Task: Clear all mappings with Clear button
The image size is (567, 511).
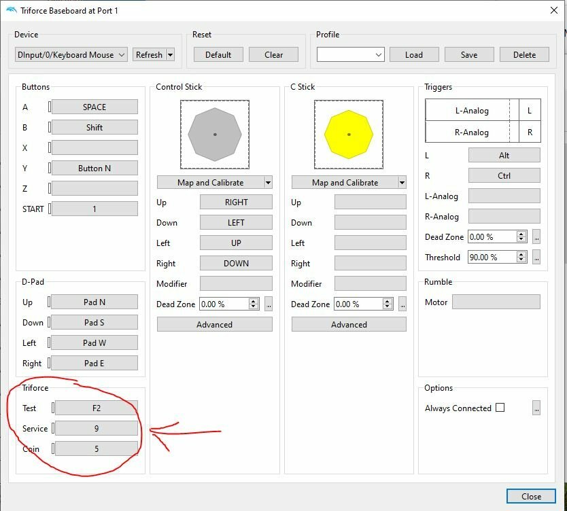Action: pos(273,54)
